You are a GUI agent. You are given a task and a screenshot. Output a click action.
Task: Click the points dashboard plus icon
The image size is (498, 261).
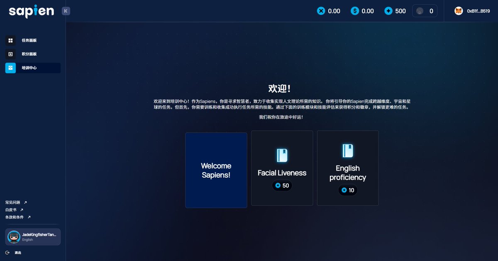tap(10, 54)
